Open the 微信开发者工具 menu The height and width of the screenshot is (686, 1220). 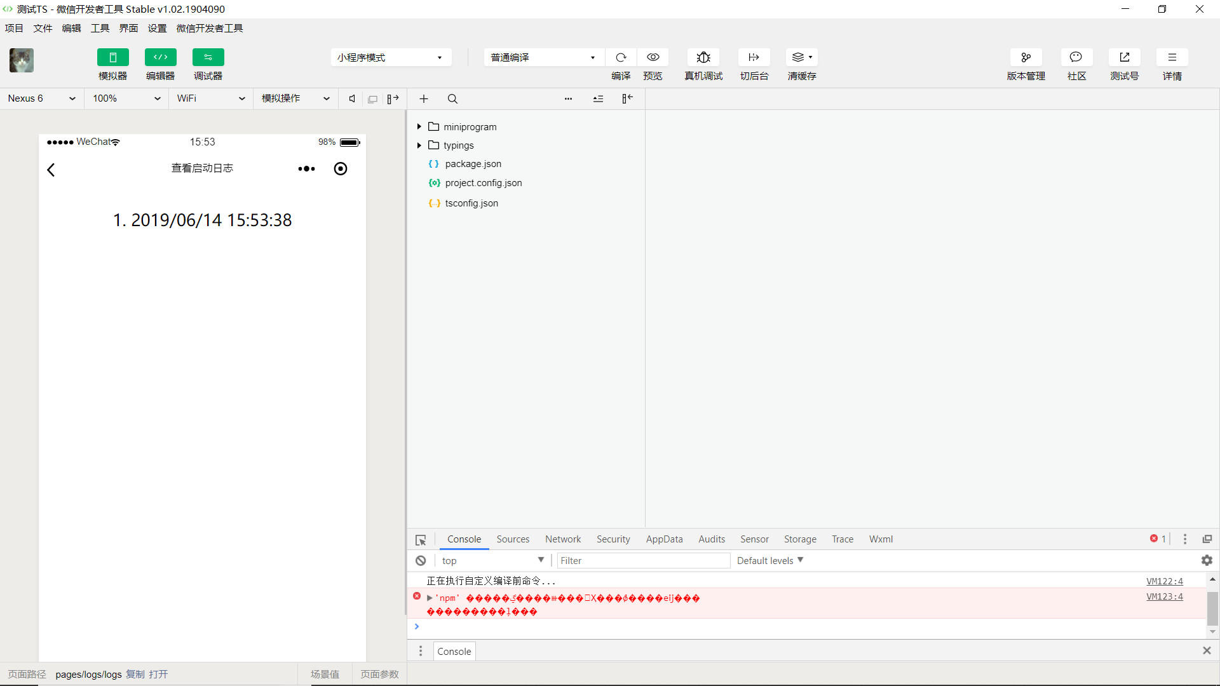click(x=210, y=28)
